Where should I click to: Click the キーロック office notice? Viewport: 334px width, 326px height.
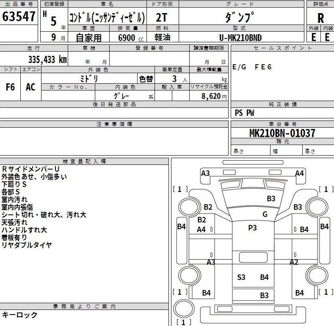tap(19, 315)
